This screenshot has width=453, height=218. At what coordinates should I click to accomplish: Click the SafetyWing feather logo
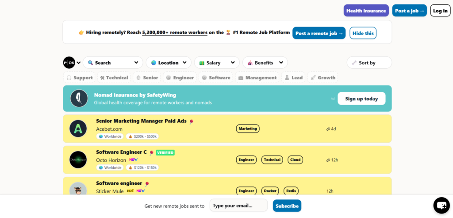pyautogui.click(x=79, y=98)
